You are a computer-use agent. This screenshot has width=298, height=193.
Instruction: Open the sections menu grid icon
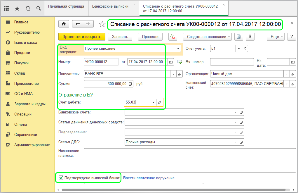[6, 8]
